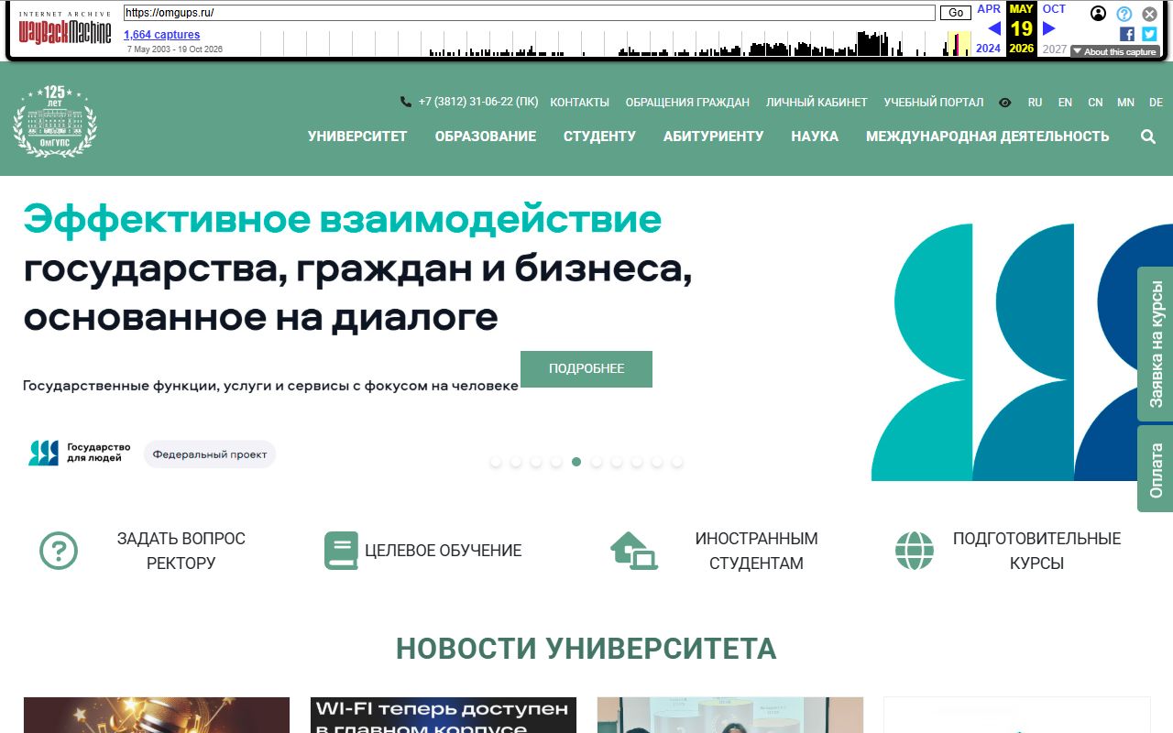
Task: Select fourth slider dot
Action: click(x=556, y=462)
